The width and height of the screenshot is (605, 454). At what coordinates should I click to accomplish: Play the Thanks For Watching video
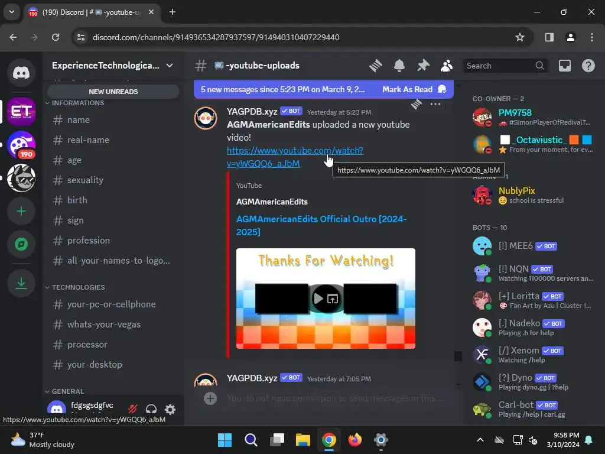click(x=318, y=299)
